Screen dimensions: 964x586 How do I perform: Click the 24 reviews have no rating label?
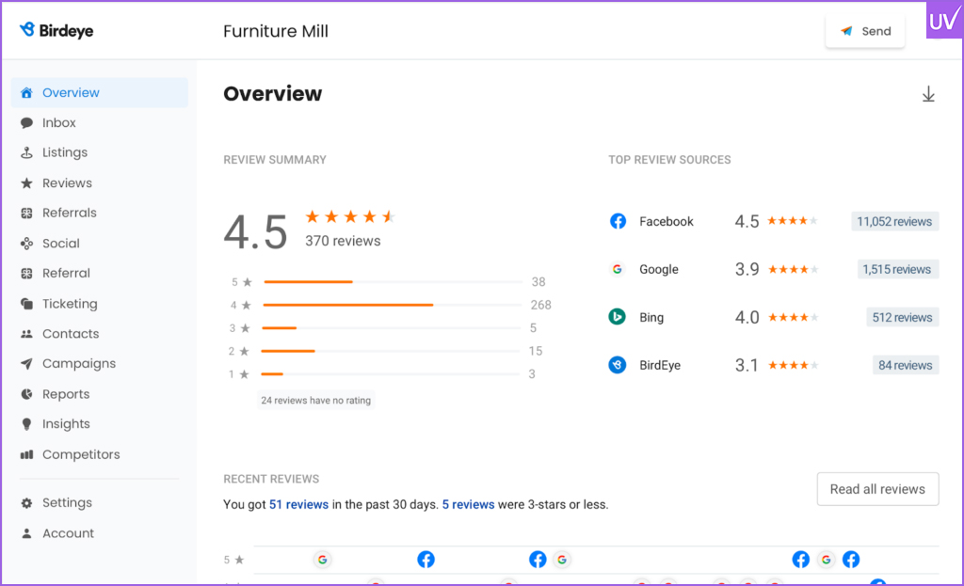click(x=316, y=401)
